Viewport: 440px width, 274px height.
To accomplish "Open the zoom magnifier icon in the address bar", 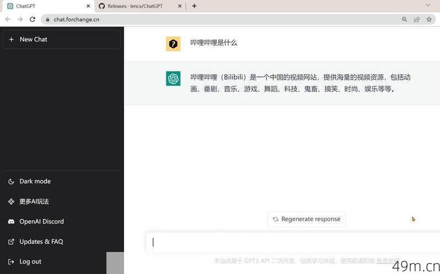I will pyautogui.click(x=404, y=19).
